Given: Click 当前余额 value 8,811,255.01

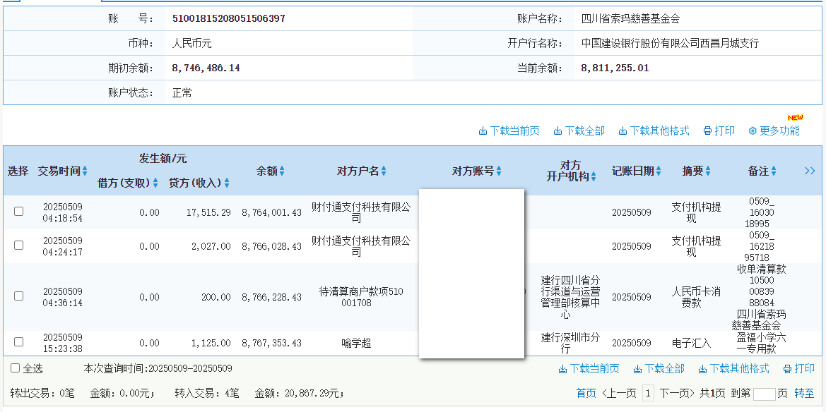Looking at the screenshot, I should tap(615, 68).
